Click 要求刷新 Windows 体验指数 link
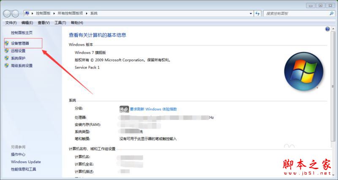 pos(153,109)
